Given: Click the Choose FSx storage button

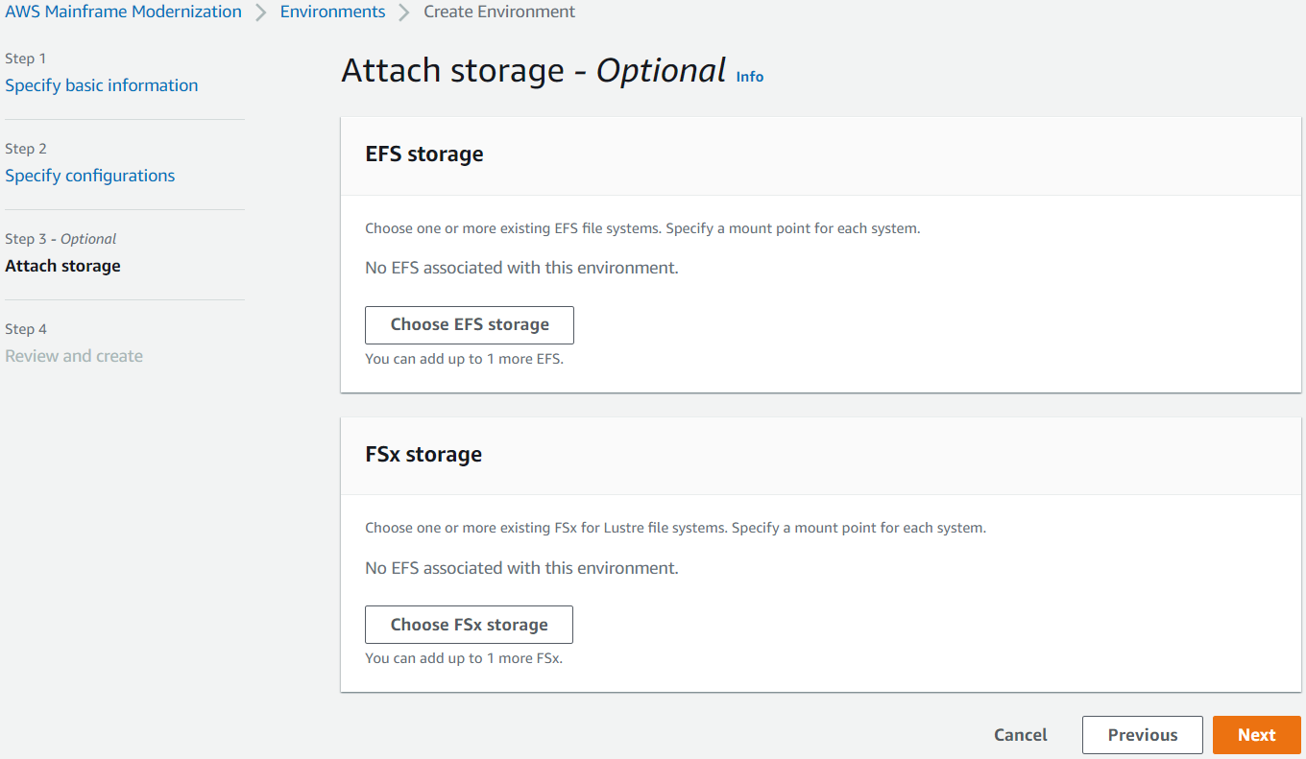Looking at the screenshot, I should coord(468,624).
